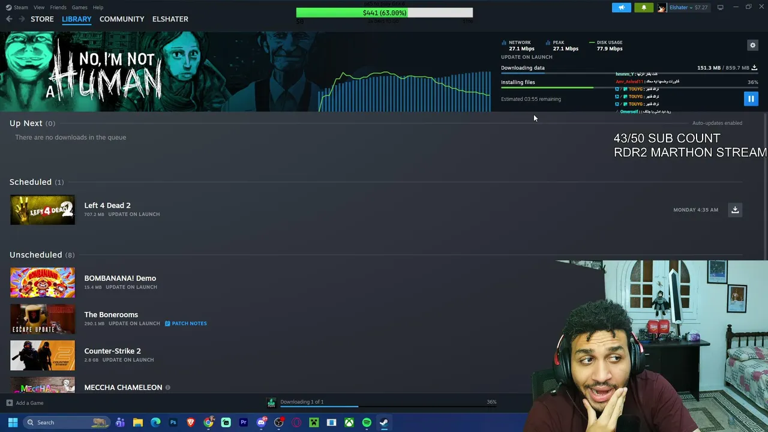Screen dimensions: 768x432
Task: Open Discord from the taskbar
Action: point(261,422)
